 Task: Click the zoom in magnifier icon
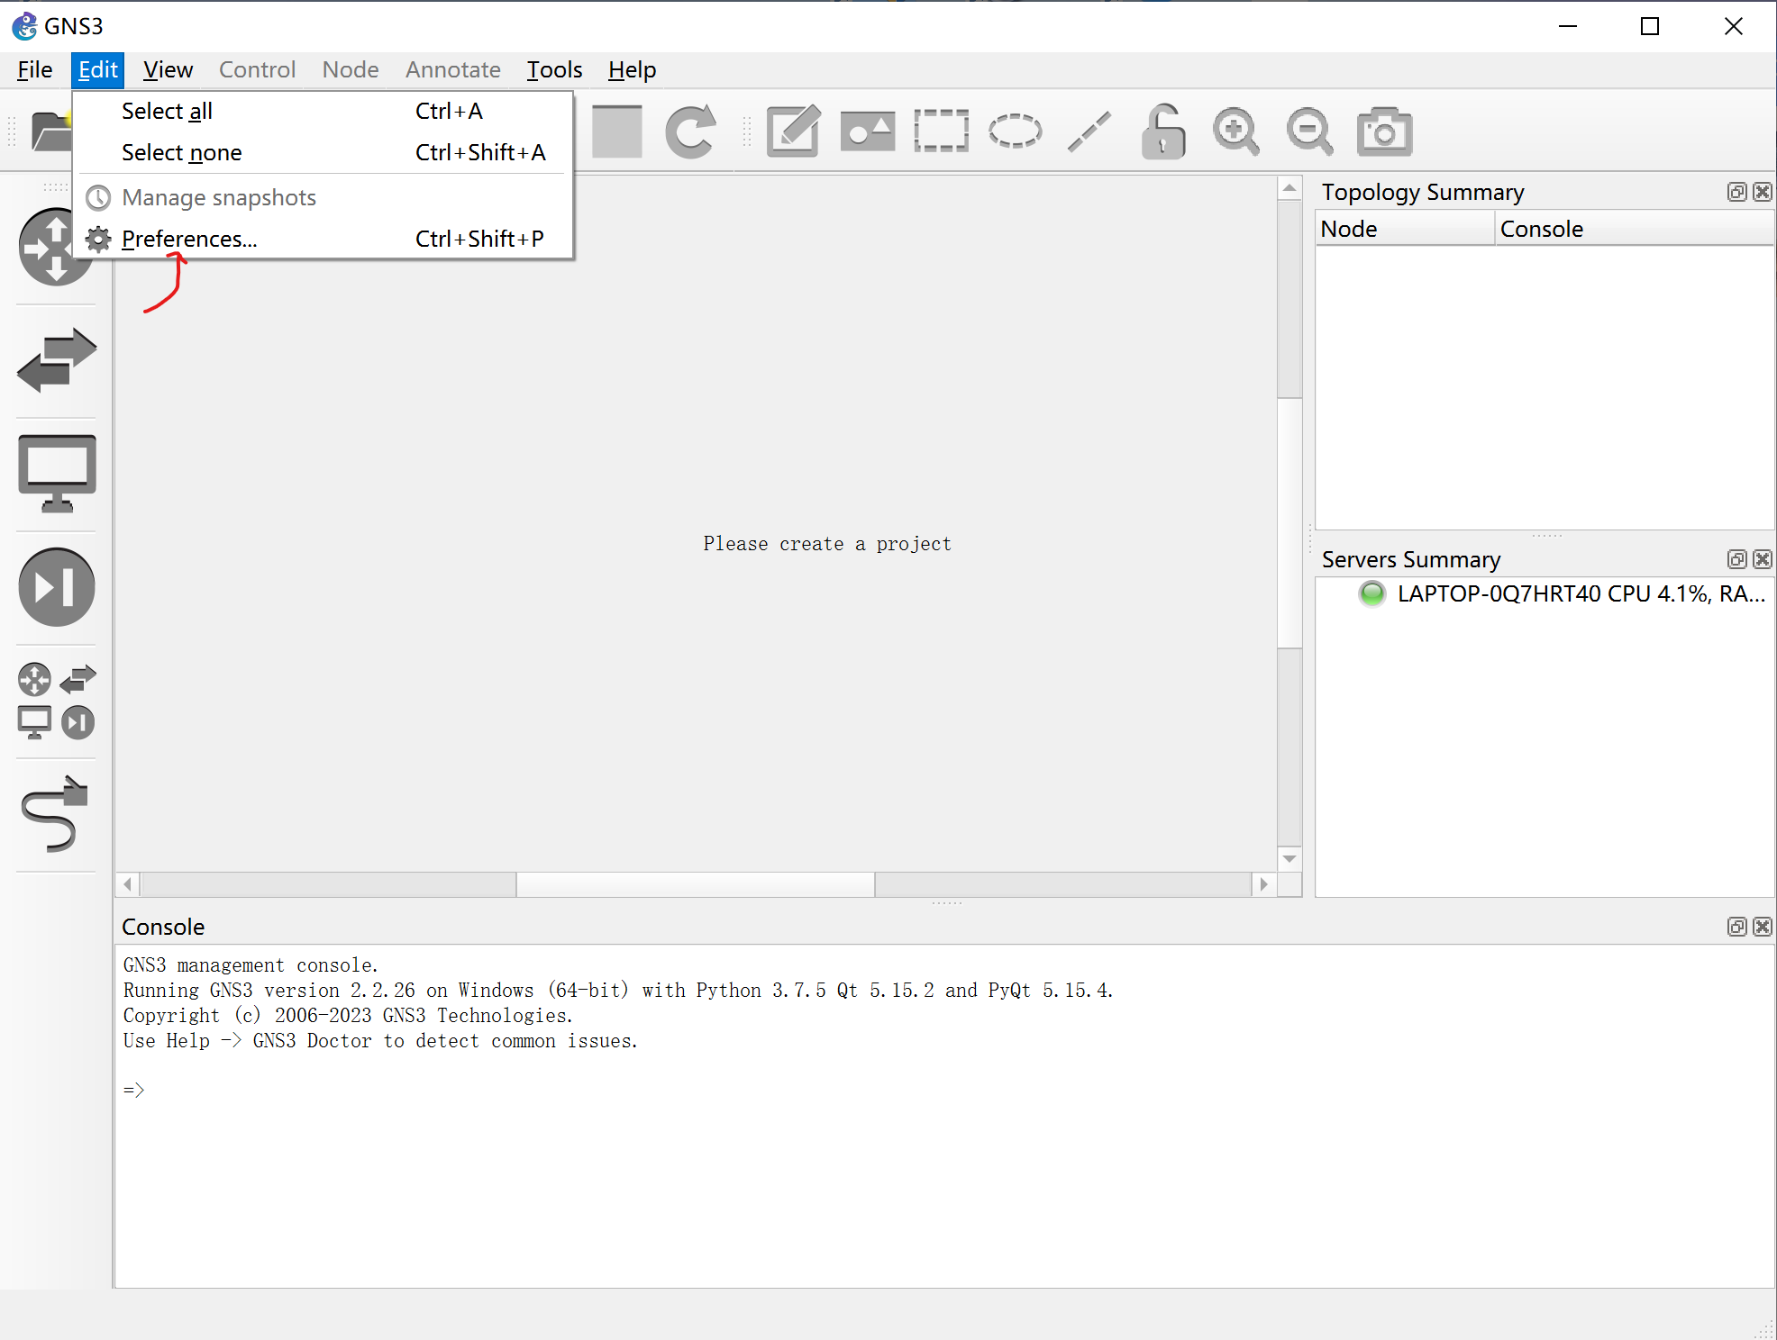point(1236,131)
